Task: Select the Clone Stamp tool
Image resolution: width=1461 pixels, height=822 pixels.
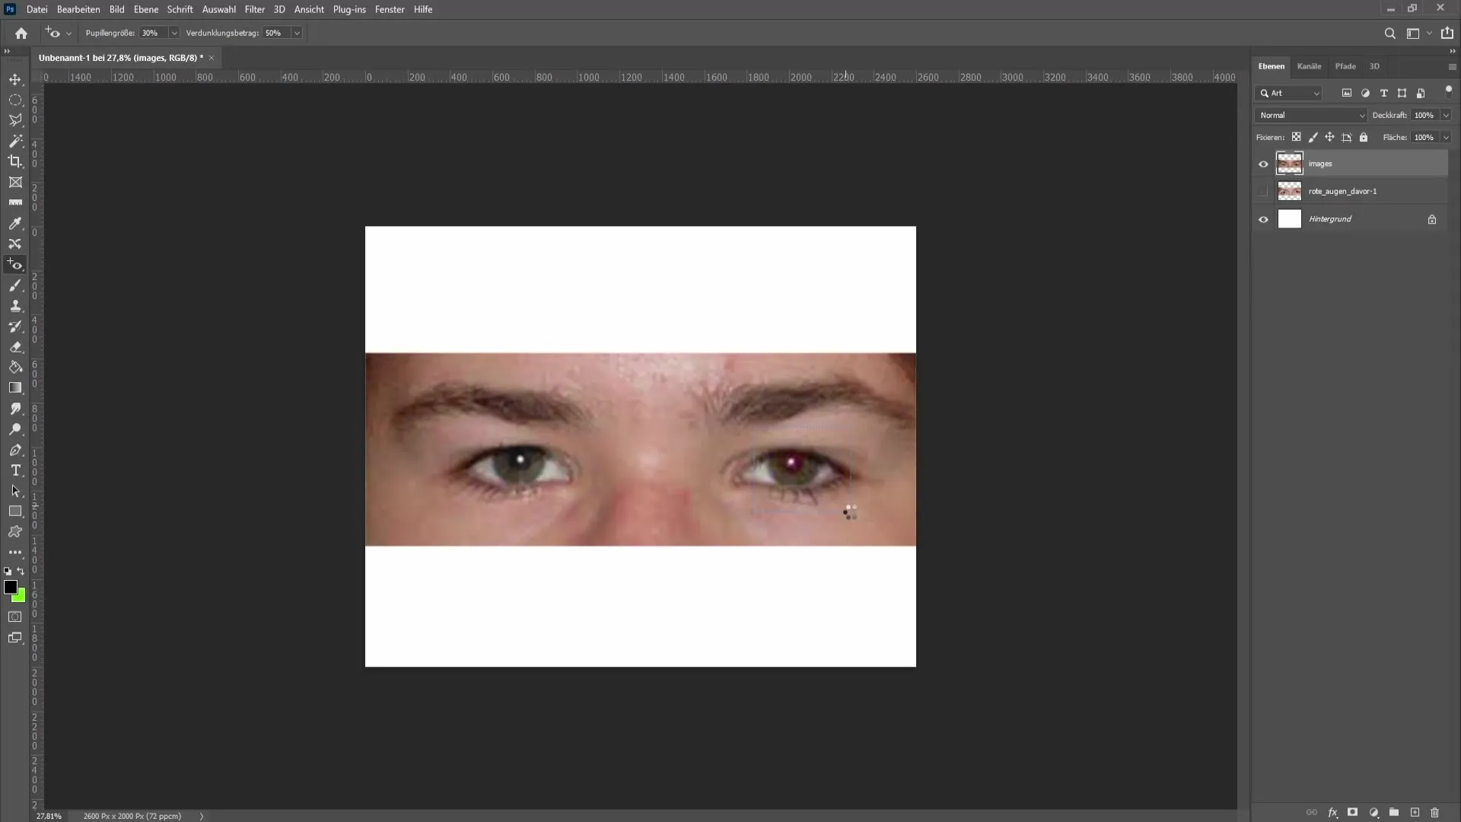Action: pyautogui.click(x=15, y=305)
